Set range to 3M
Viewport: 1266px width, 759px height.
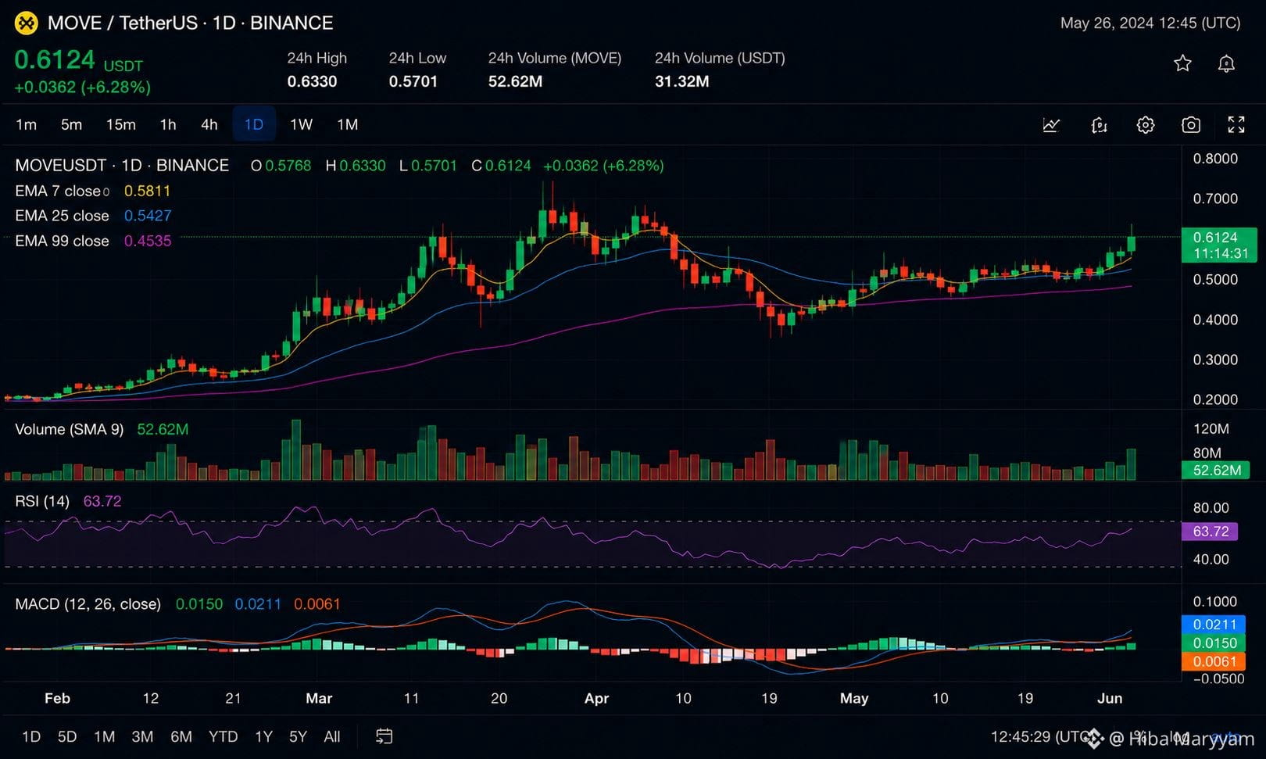click(142, 736)
